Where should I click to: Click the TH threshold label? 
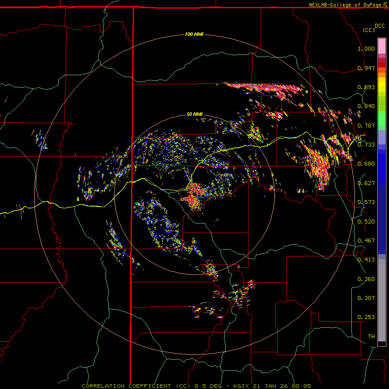tap(371, 337)
